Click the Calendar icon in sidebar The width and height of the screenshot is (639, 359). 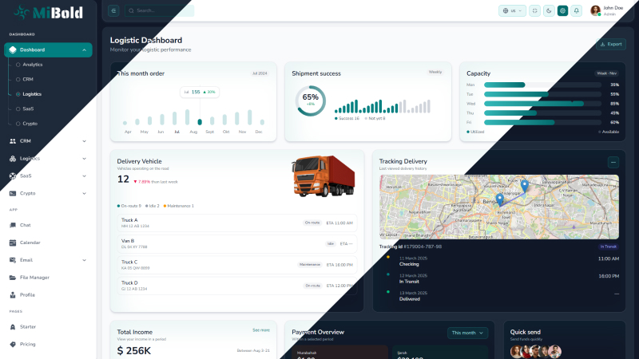tap(13, 243)
